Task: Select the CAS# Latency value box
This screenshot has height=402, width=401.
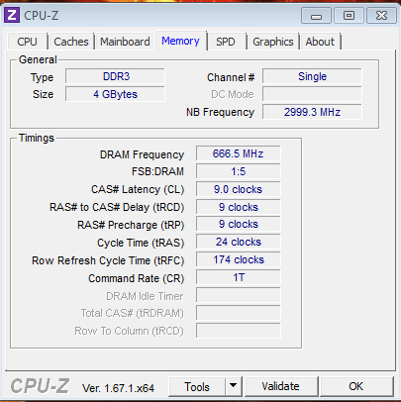Action: [239, 189]
